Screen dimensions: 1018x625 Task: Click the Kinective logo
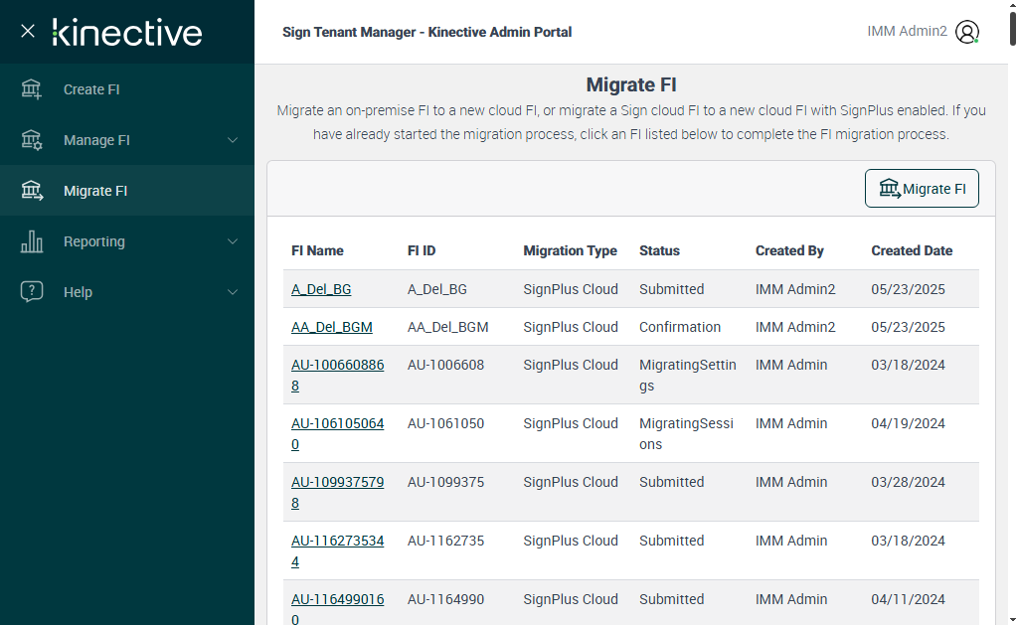[127, 32]
